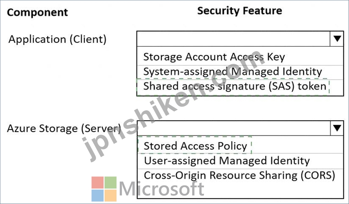Viewport: 349px width, 204px height.
Task: Expand the Application (Client) dropdown arrow
Action: pyautogui.click(x=337, y=38)
